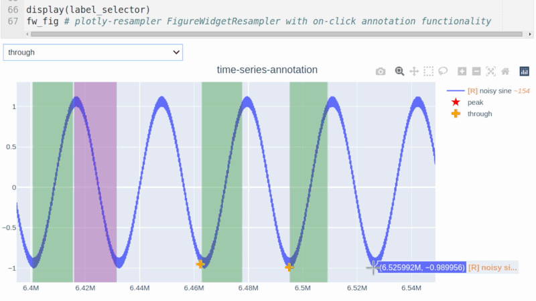Toggle through trace visibility in legend

(472, 114)
